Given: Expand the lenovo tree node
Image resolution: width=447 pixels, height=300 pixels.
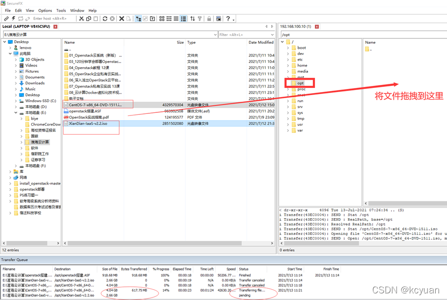Looking at the screenshot, I should (x=10, y=48).
